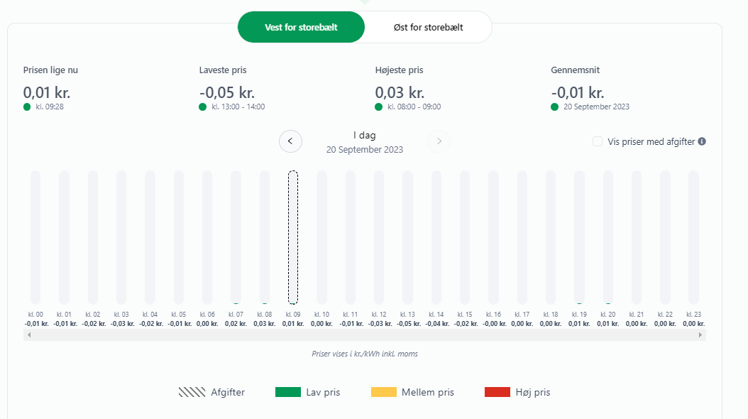Click the striped Afgifter legend icon
The height and width of the screenshot is (419, 748).
click(192, 392)
